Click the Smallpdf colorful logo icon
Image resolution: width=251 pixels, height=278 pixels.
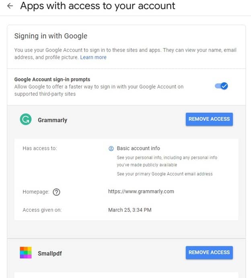click(x=26, y=253)
